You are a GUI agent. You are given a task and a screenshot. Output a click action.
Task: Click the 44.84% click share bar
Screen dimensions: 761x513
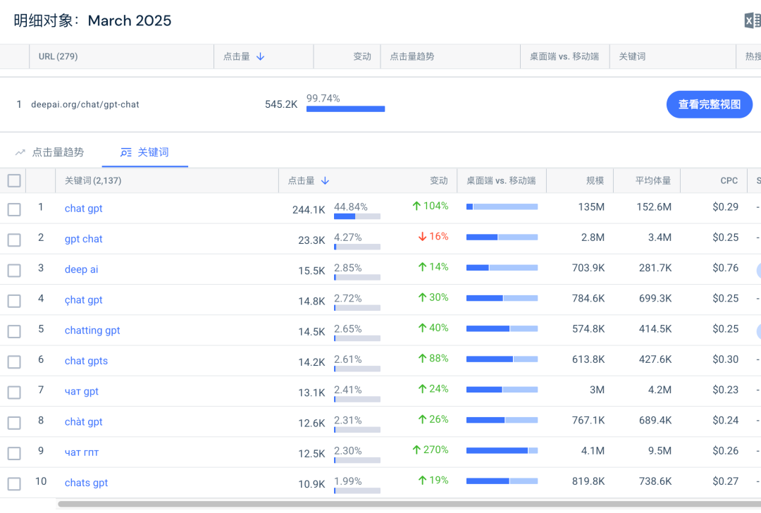click(x=357, y=216)
